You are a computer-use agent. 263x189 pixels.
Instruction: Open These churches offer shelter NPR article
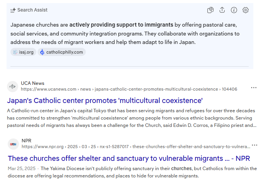click(x=129, y=159)
